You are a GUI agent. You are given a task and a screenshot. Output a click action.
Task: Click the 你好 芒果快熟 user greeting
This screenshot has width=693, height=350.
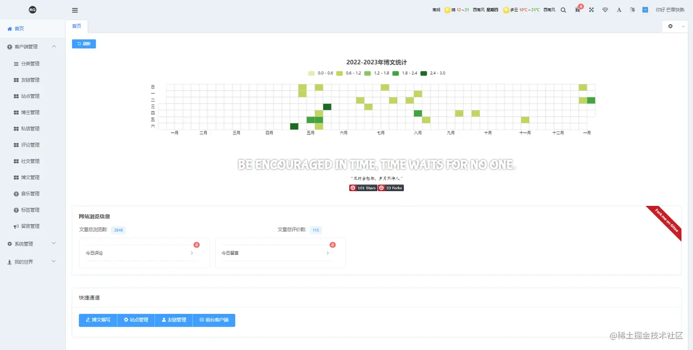[x=670, y=10]
